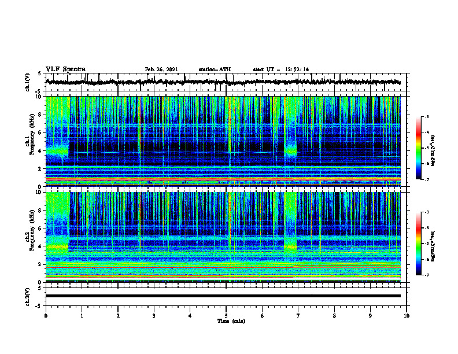
Task: Select the date text "Feb. 26, 2021"
Action: [161, 69]
